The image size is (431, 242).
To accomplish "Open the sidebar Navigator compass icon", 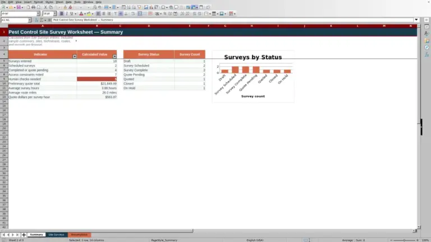I will (x=427, y=48).
